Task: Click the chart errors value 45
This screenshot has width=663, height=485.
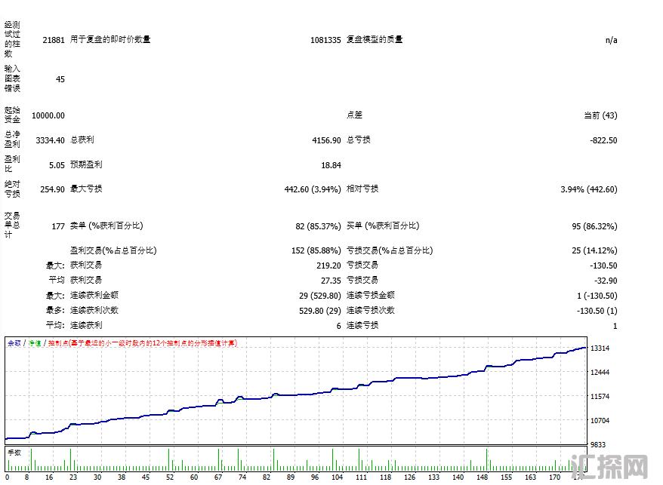Action: 60,79
